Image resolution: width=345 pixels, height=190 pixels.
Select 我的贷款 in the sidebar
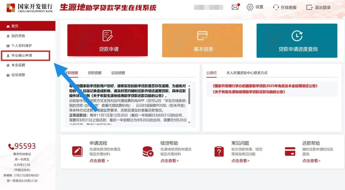(18, 36)
